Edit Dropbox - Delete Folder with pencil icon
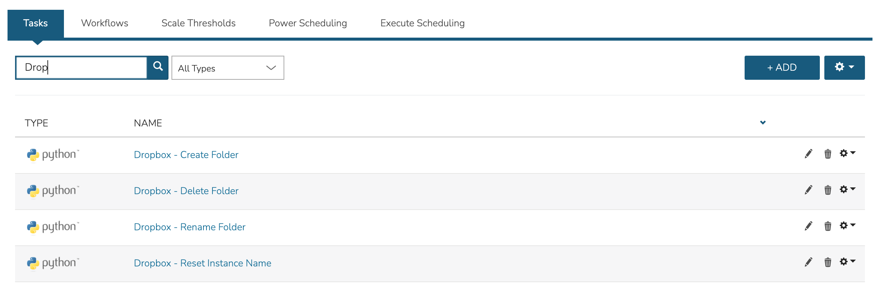 point(808,190)
